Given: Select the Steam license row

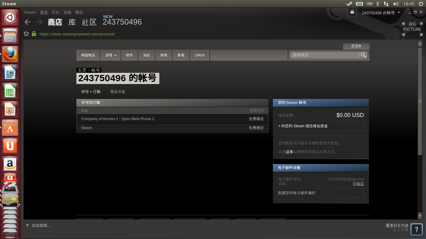Looking at the screenshot, I should click(x=172, y=128).
